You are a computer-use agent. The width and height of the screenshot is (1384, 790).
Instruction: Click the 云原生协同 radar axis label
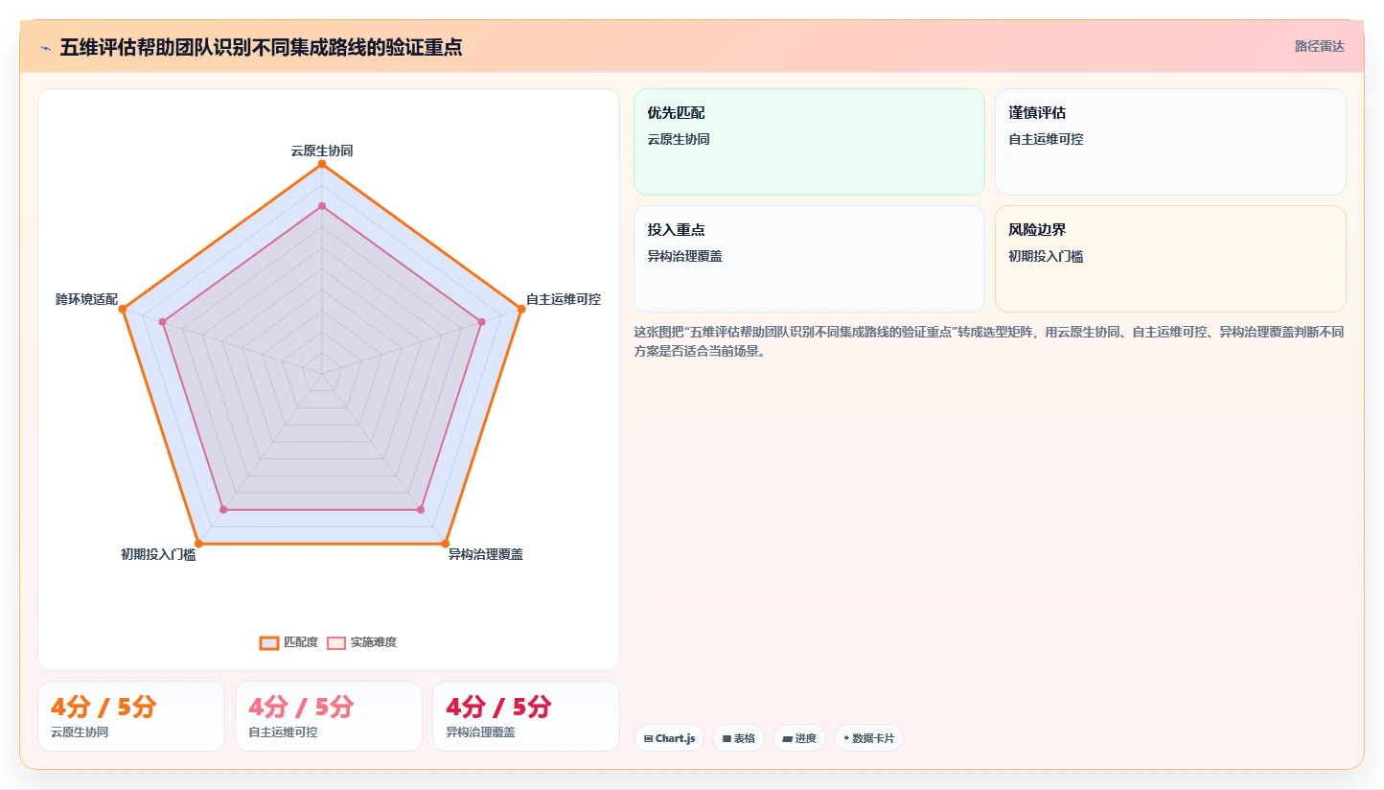click(x=322, y=151)
